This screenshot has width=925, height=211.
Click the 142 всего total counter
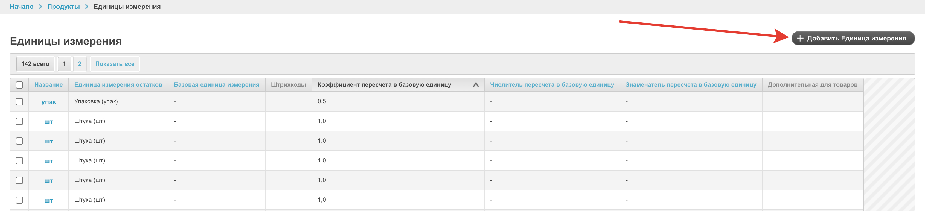pos(35,64)
